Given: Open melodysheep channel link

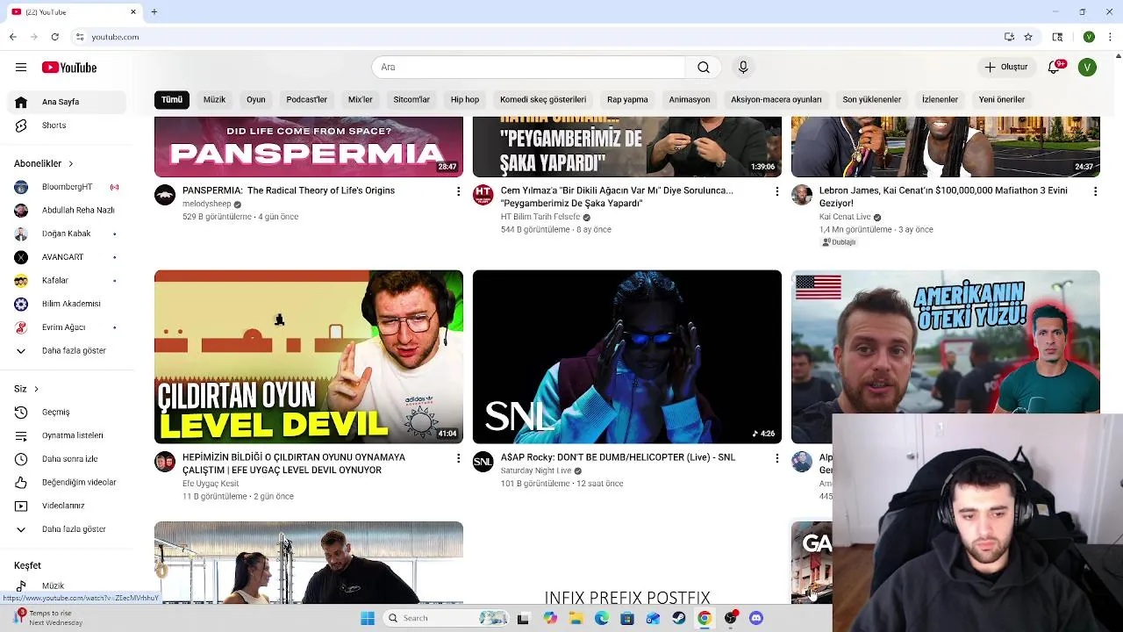Looking at the screenshot, I should coord(207,204).
